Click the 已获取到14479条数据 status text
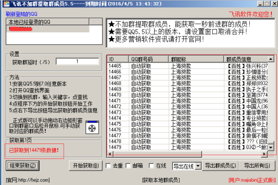Viewport: 278px width, 185px height. pyautogui.click(x=34, y=150)
